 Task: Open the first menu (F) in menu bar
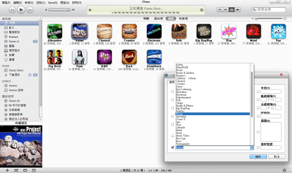coord(6,3)
